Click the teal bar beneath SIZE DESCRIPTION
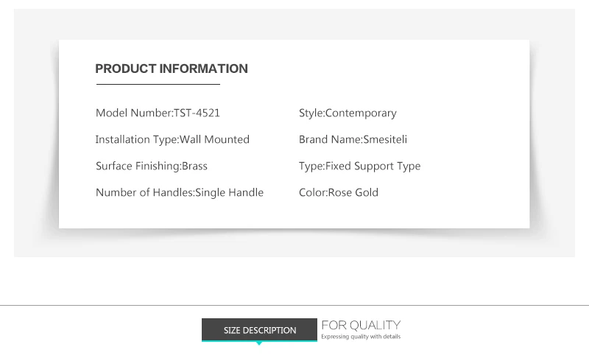Screen dimensions: 589x361 259,340
